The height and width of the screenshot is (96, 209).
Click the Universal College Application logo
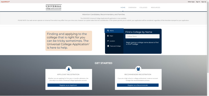pyautogui.click(x=54, y=7)
